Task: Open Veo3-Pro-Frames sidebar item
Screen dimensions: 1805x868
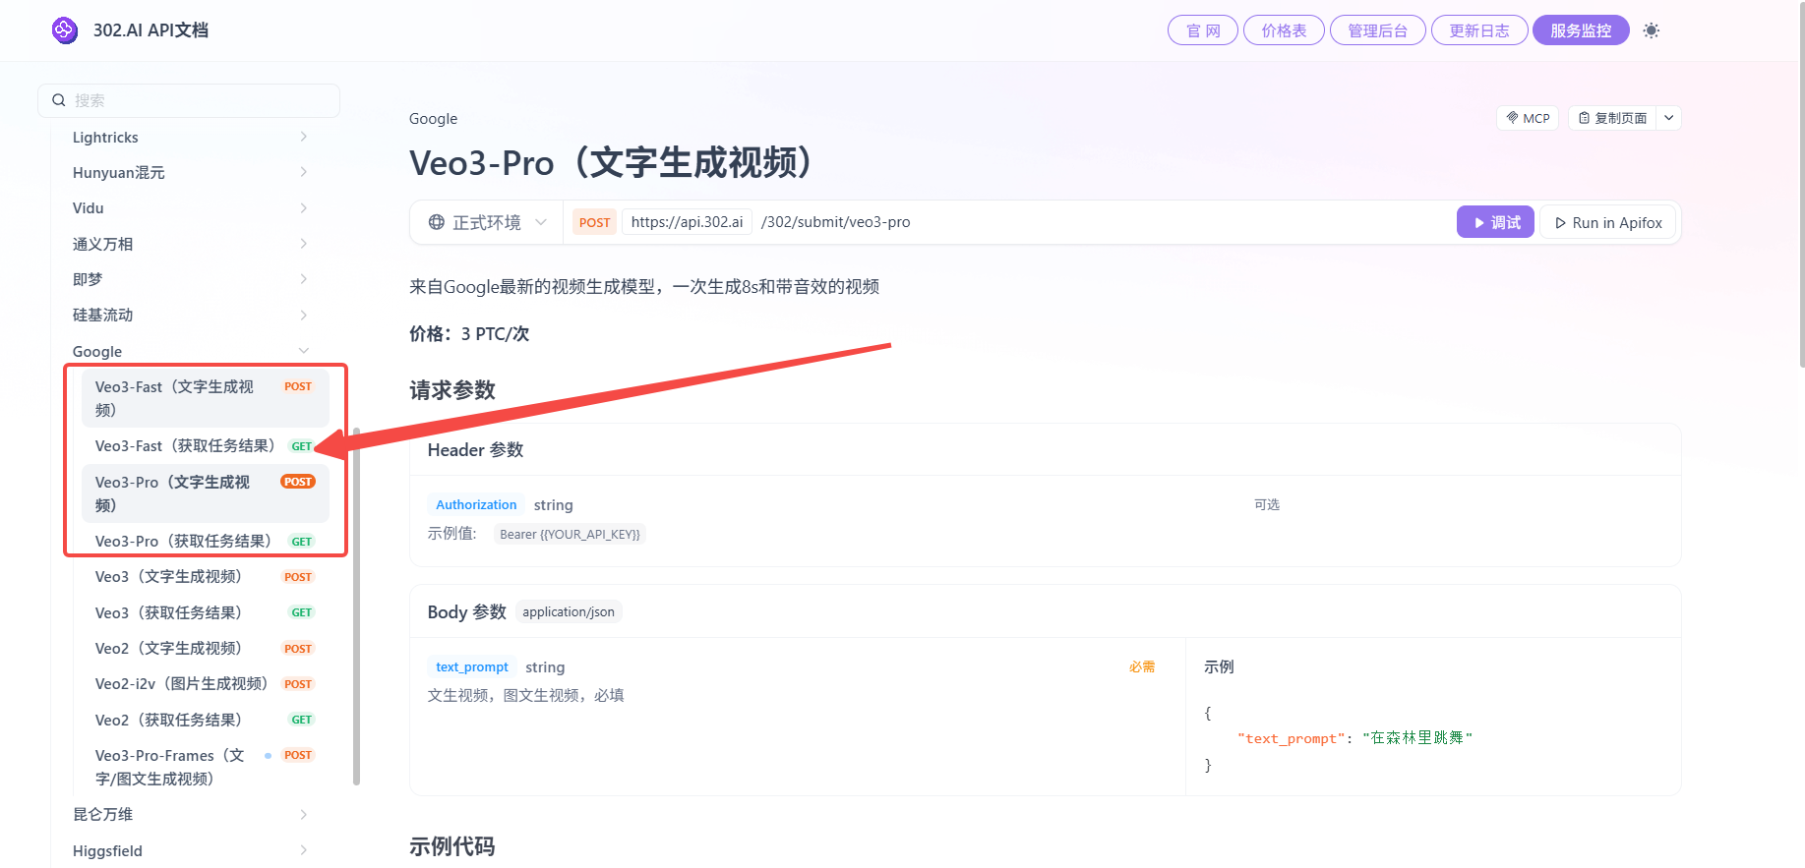Action: (x=205, y=767)
